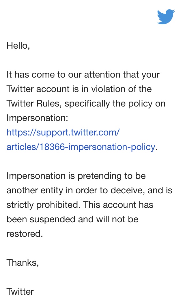This screenshot has width=183, height=299.
Task: Click the line 'It has come to our attention'
Action: pyautogui.click(x=83, y=75)
